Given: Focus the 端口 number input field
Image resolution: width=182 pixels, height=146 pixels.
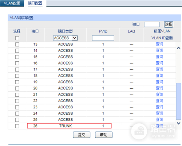Looking at the screenshot, I should click(152, 24).
